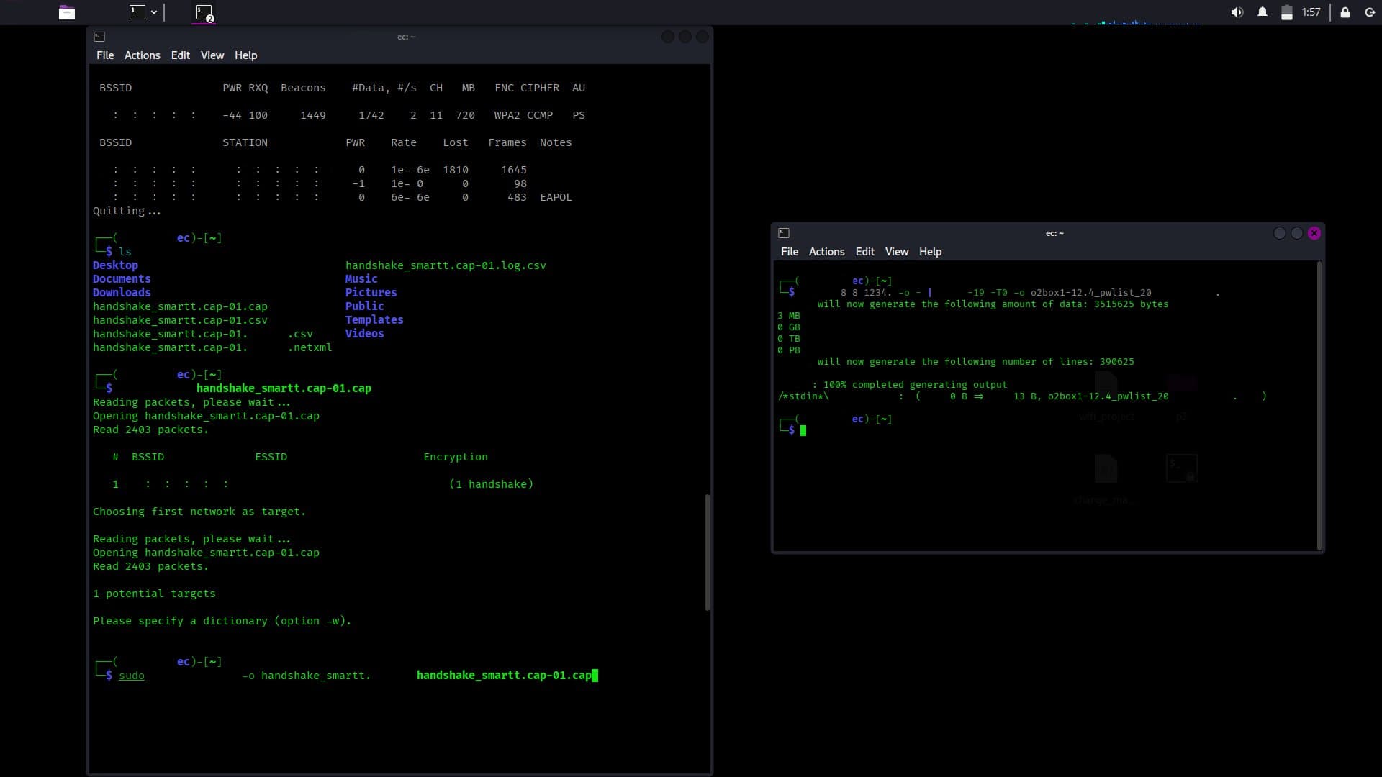Click the underlined sudo command text
Image resolution: width=1382 pixels, height=777 pixels.
coord(132,676)
